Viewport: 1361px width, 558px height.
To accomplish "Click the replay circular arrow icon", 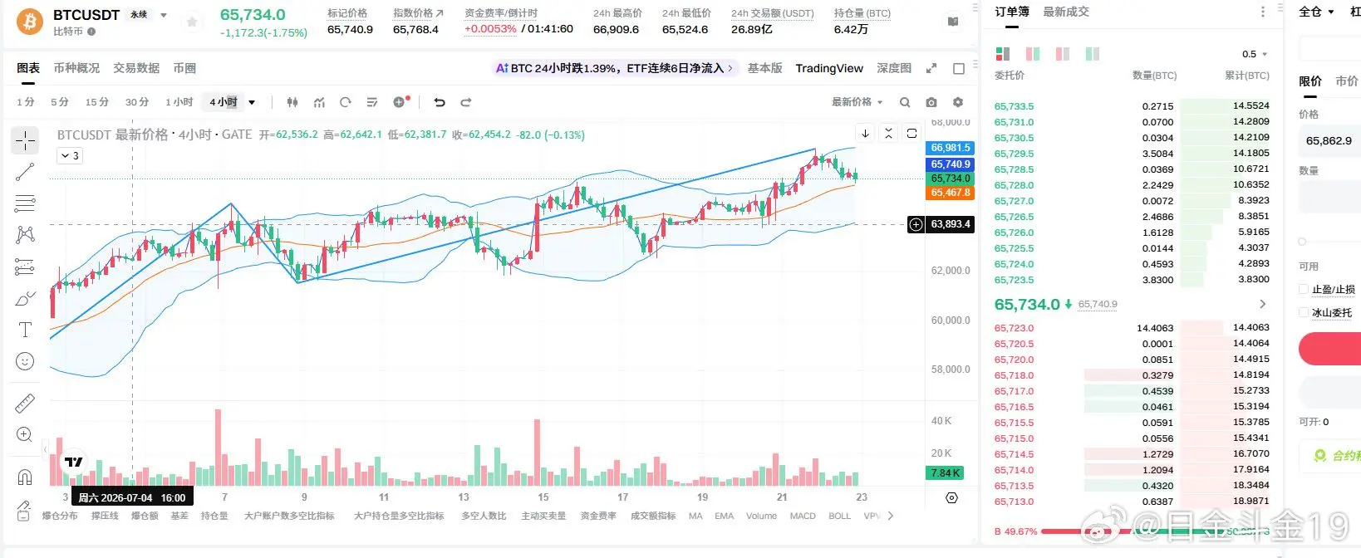I will tap(346, 102).
